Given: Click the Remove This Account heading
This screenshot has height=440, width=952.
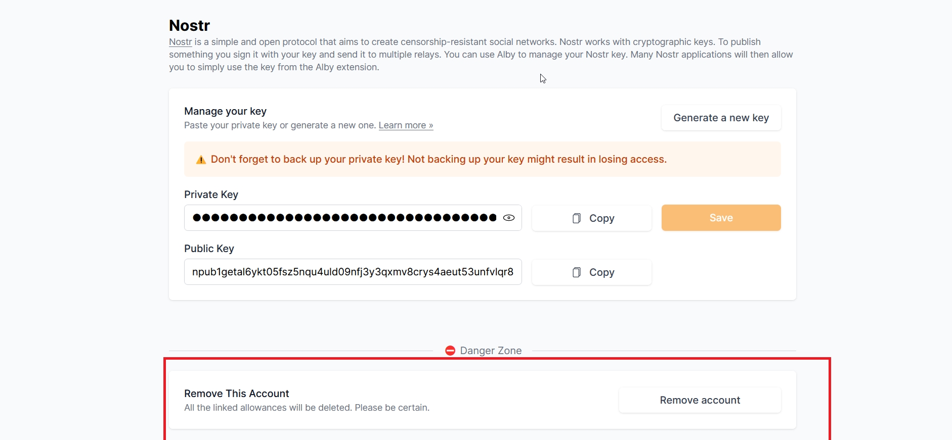Looking at the screenshot, I should pyautogui.click(x=236, y=394).
